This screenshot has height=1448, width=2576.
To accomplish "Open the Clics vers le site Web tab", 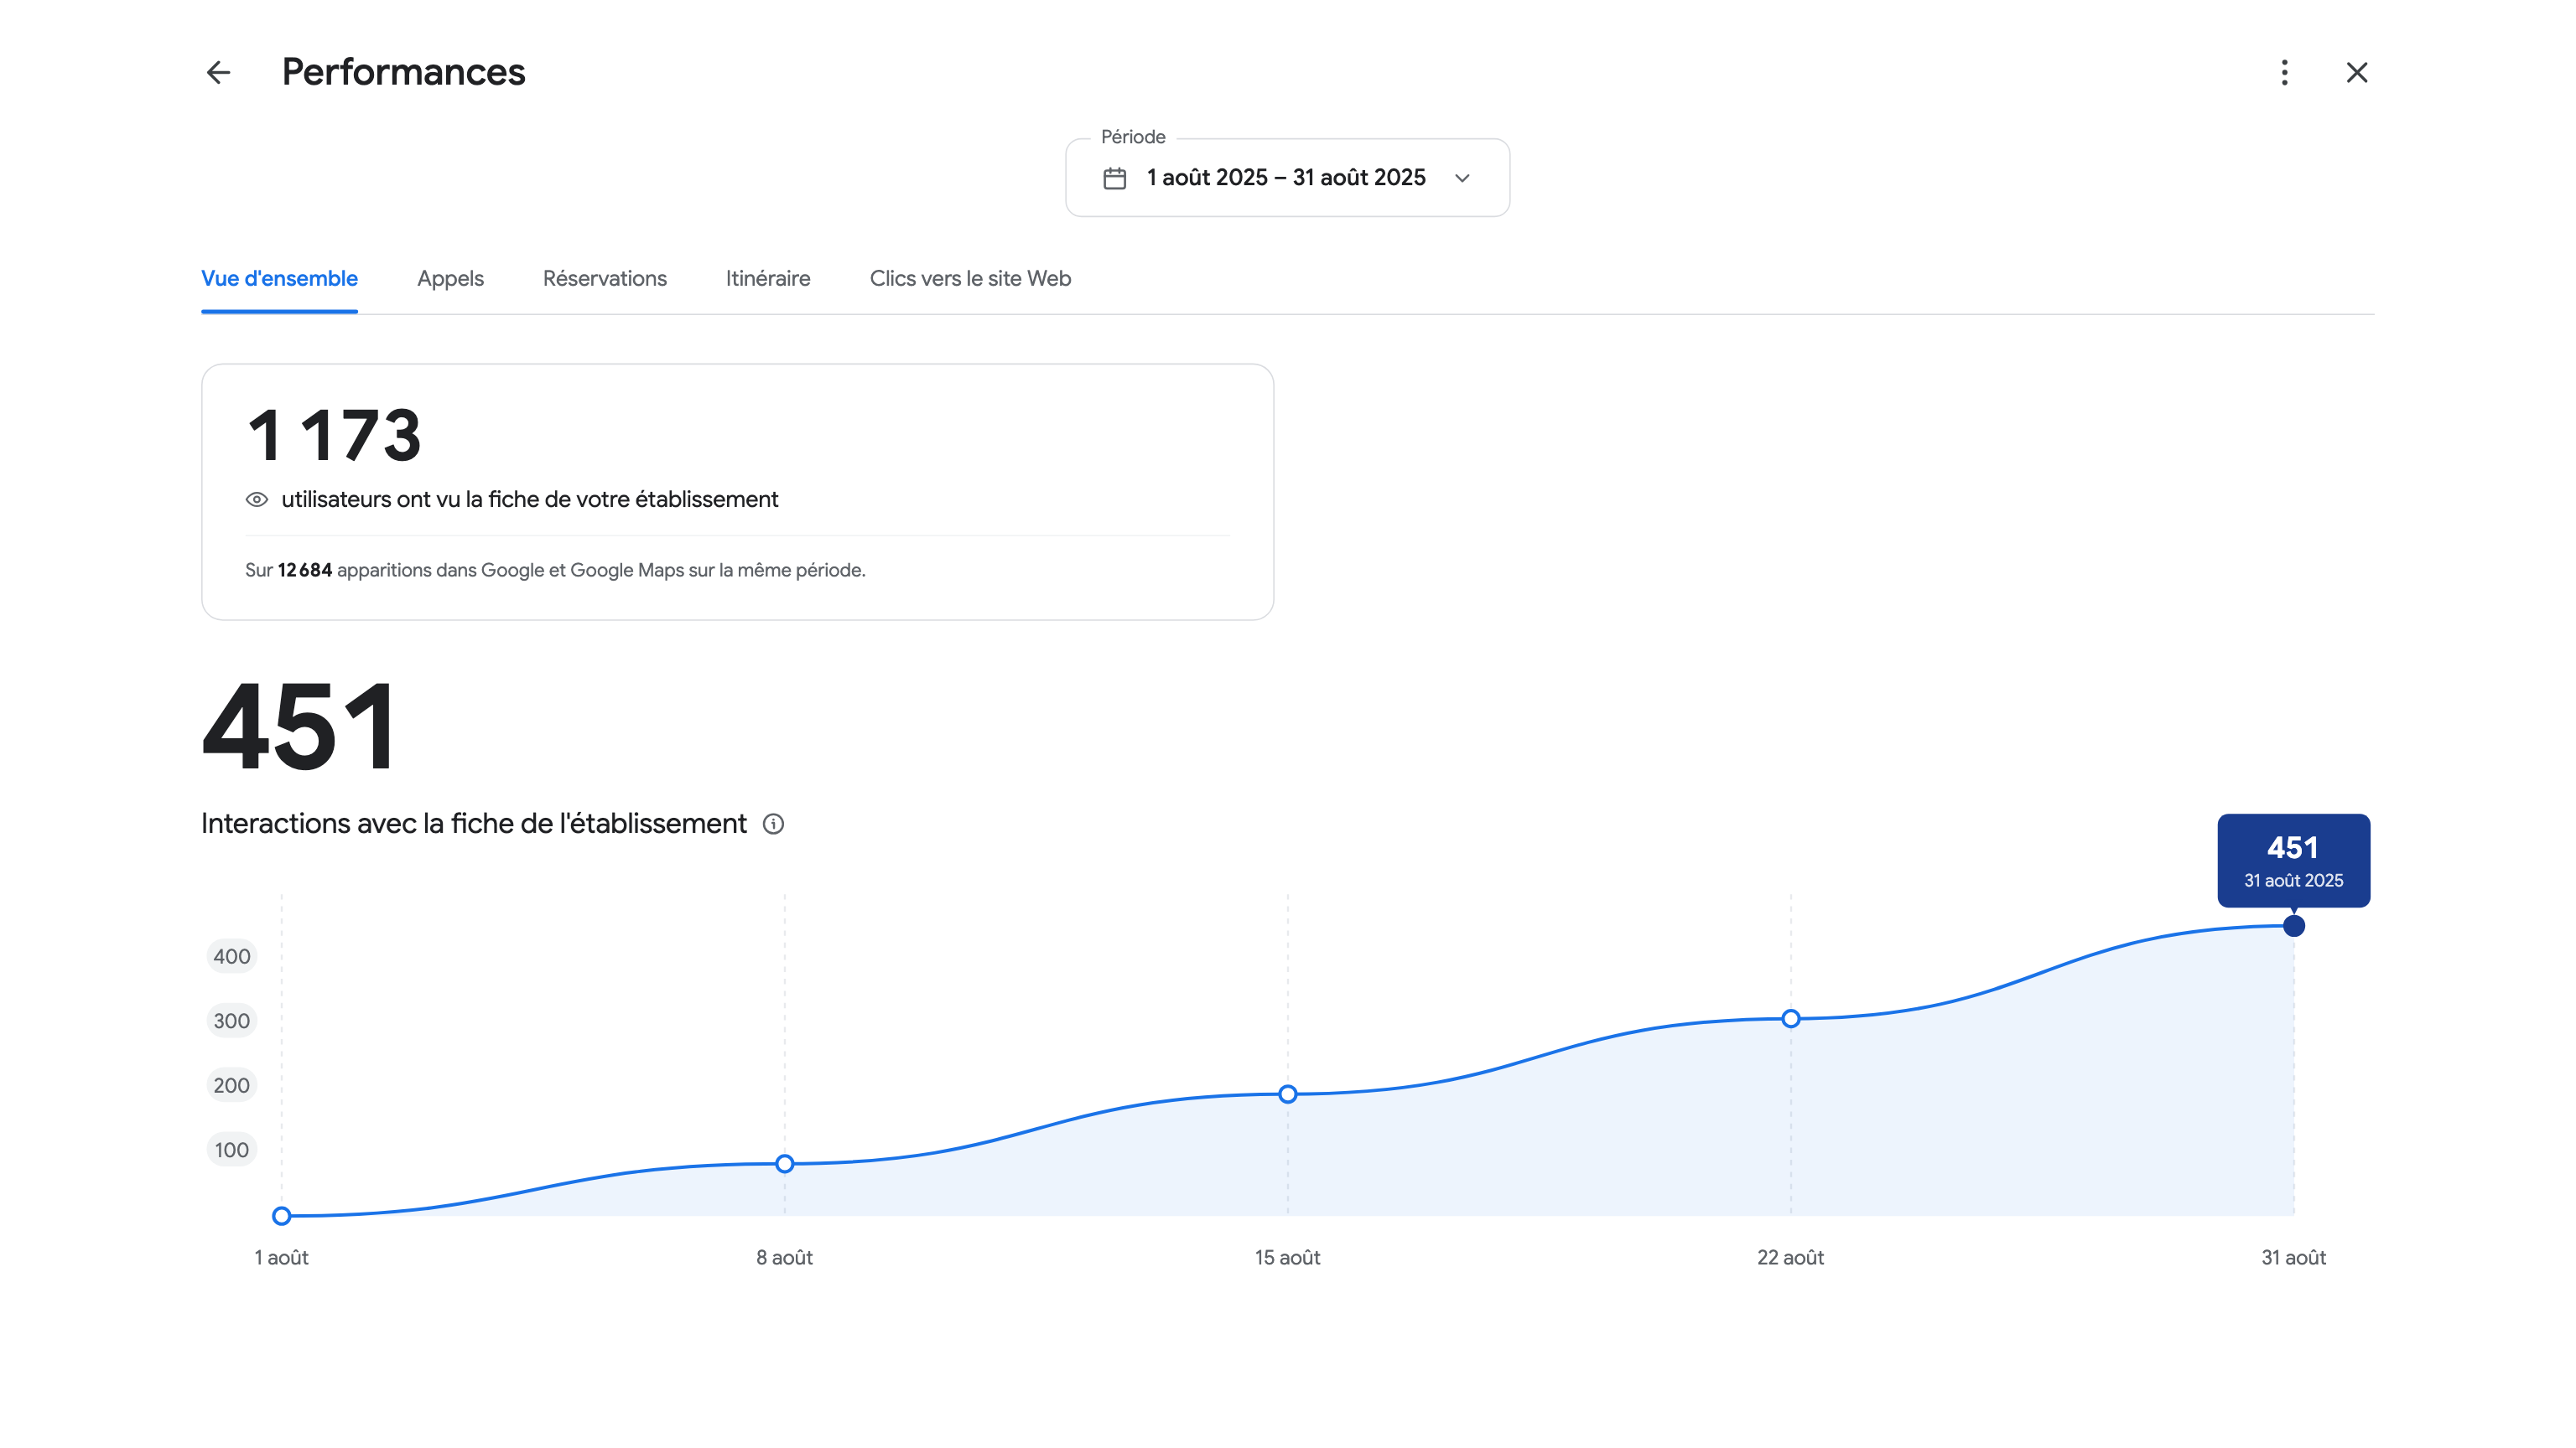I will pos(970,279).
